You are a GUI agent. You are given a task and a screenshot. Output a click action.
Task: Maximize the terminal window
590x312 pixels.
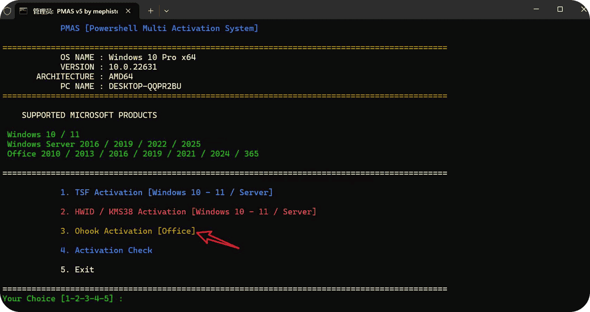(x=560, y=10)
